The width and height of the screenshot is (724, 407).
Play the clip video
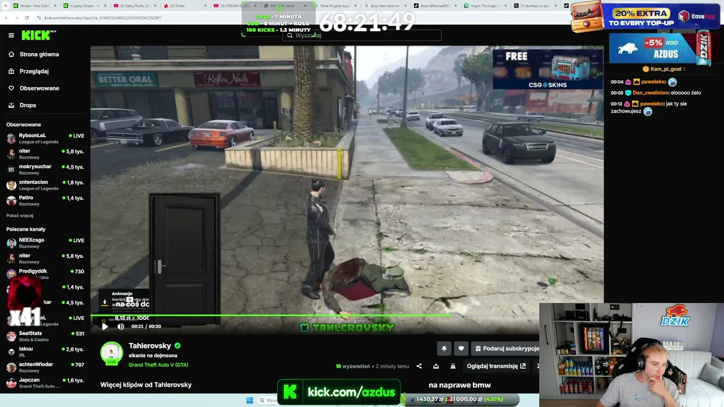pos(105,326)
